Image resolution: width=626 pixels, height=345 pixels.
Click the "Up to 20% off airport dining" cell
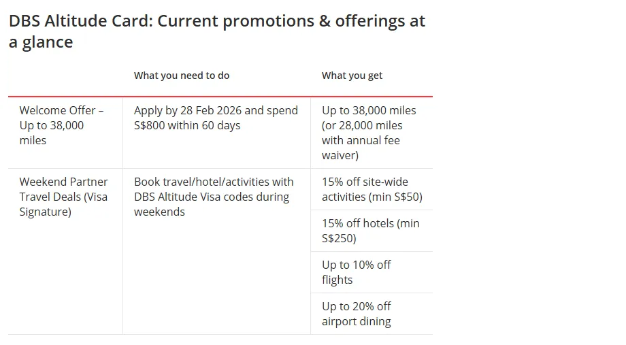pos(357,314)
